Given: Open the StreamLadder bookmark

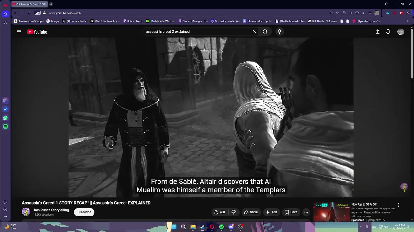Looking at the screenshot, I should (x=257, y=21).
